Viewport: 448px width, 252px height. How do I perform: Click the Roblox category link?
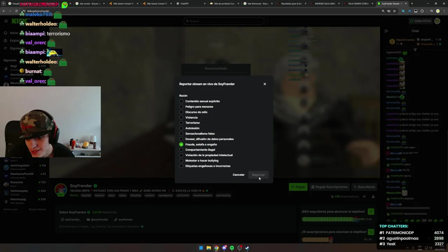[x=74, y=195]
